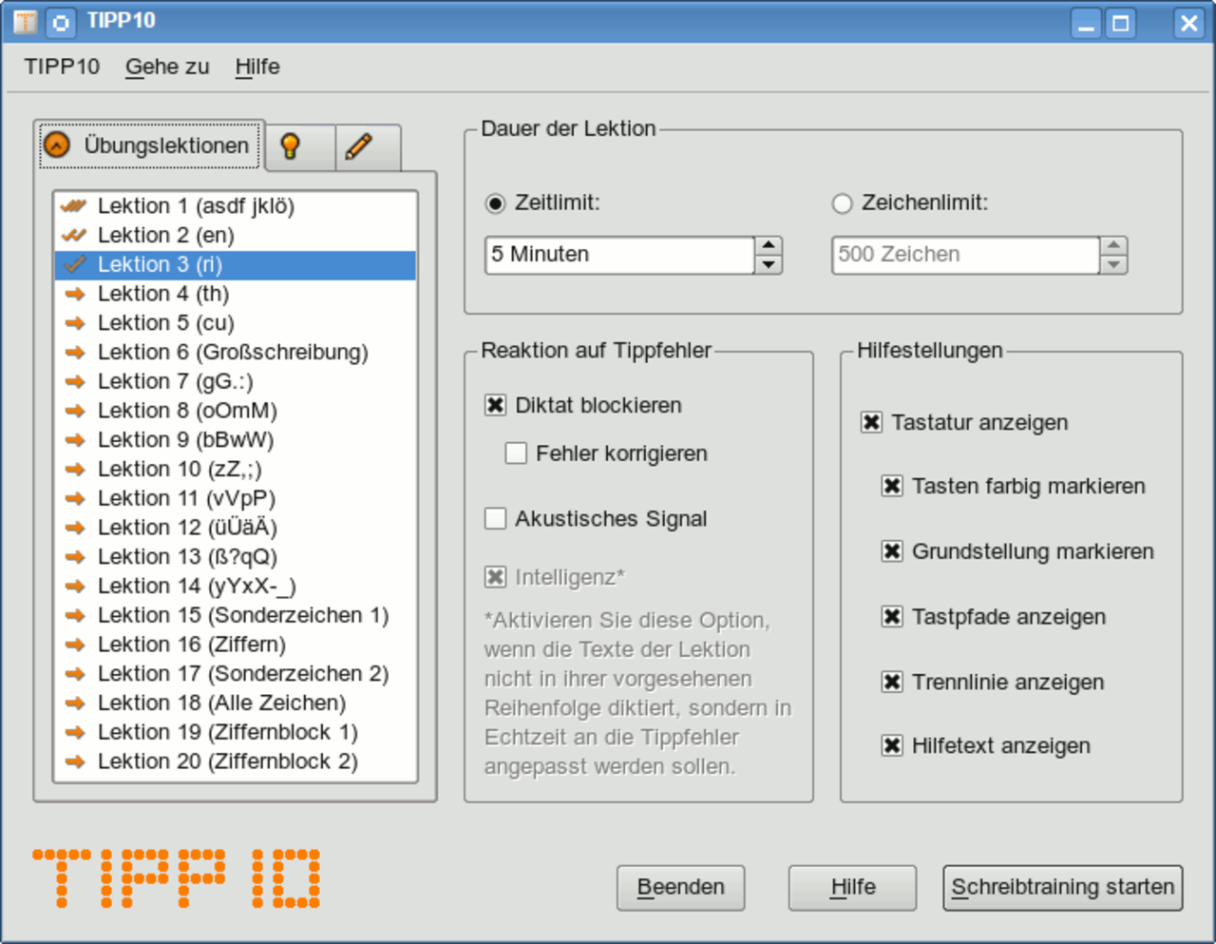Click the Hilfe button at bottom

(852, 887)
